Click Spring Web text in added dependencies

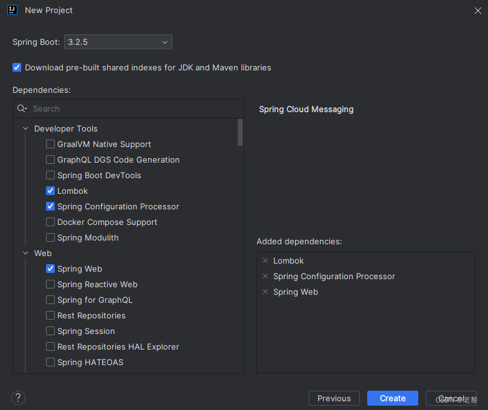click(295, 292)
